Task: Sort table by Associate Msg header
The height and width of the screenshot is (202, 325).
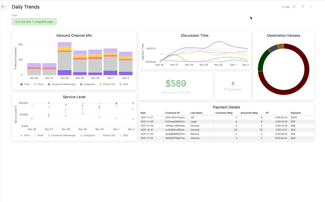Action: tap(249, 113)
